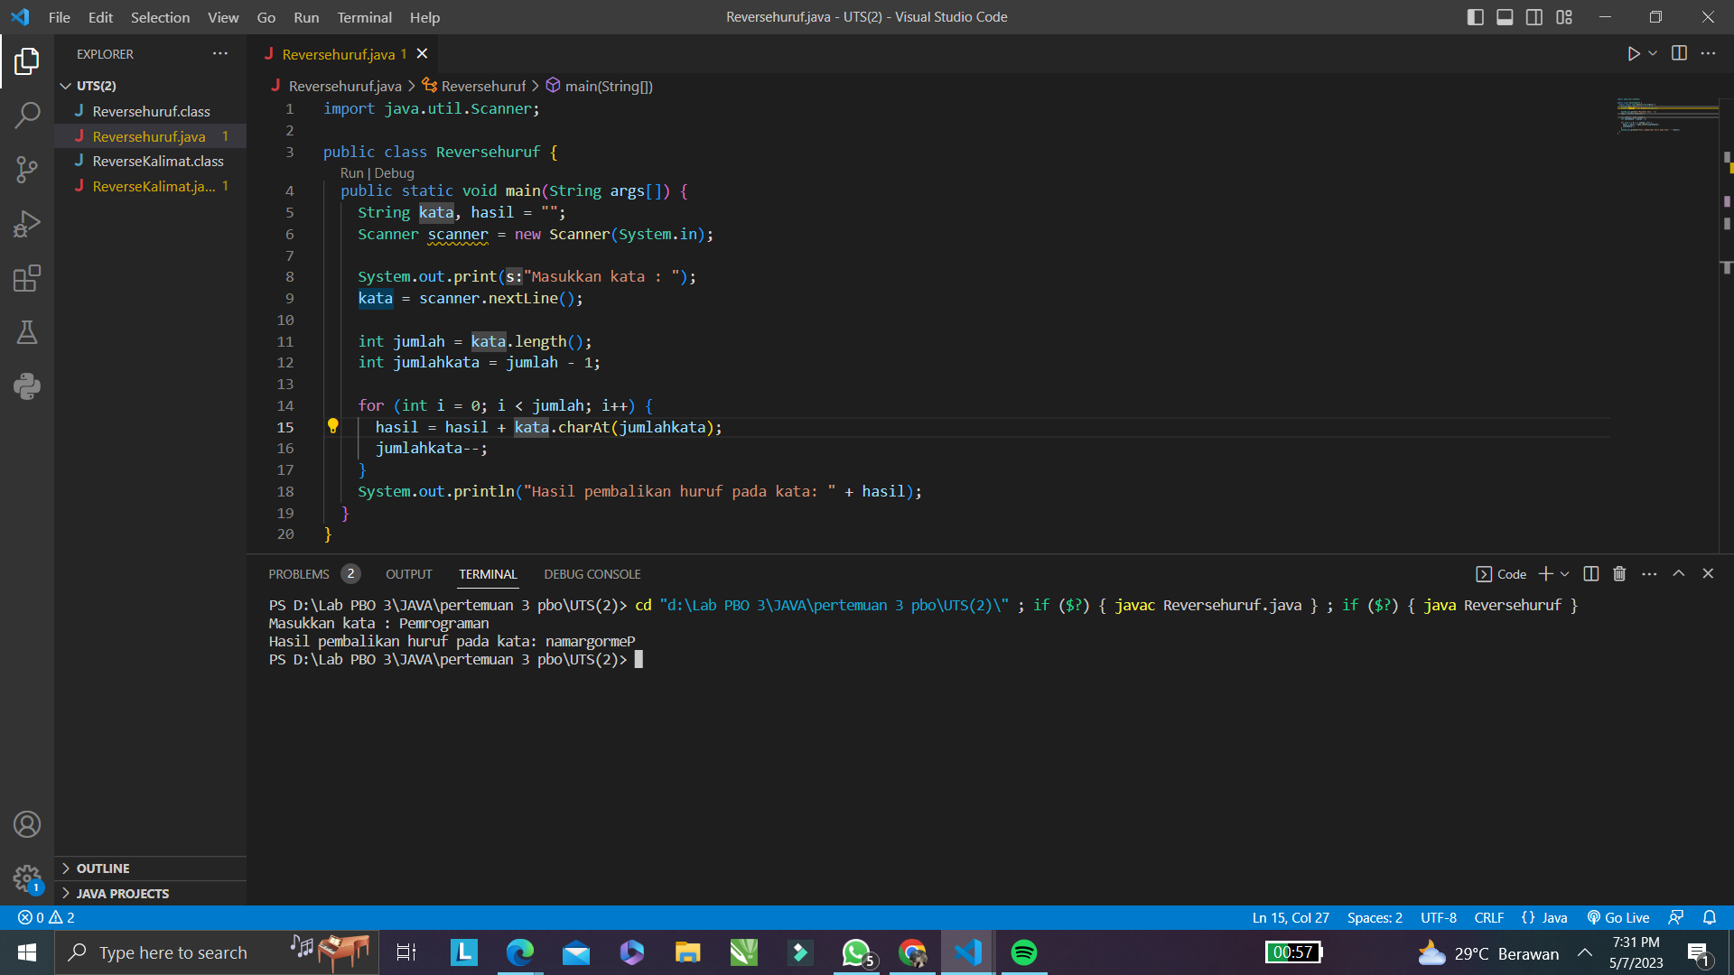Open the Search view in the Activity Bar
Image resolution: width=1734 pixels, height=975 pixels.
28,116
